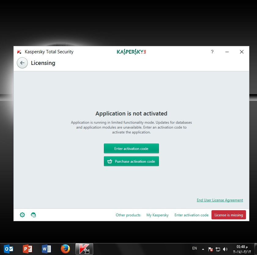Click Purchase activation code button
The width and height of the screenshot is (257, 255).
point(131,161)
